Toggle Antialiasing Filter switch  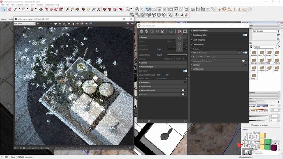[x=245, y=35]
